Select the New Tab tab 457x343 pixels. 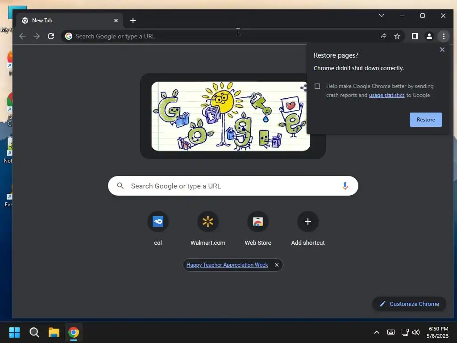coord(70,21)
